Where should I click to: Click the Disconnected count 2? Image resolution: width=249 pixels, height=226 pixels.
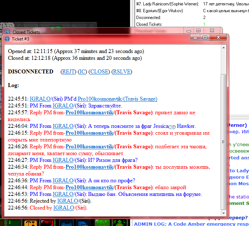click(204, 18)
